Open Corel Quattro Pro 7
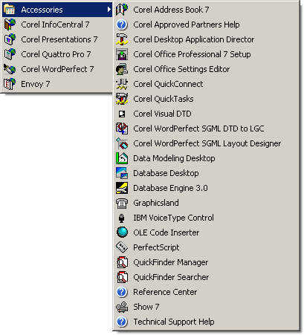The width and height of the screenshot is (304, 335). 57,54
